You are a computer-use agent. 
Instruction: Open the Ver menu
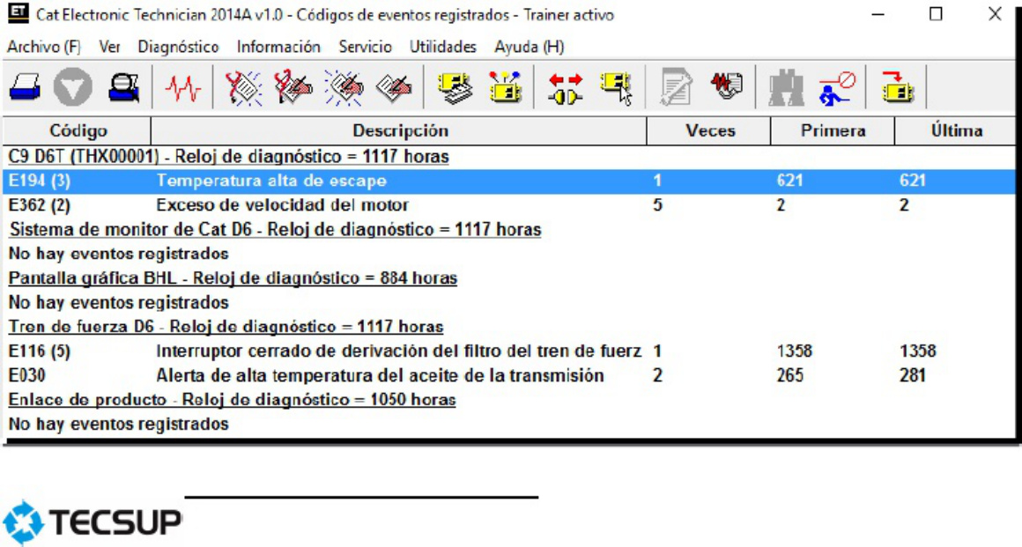(x=109, y=47)
